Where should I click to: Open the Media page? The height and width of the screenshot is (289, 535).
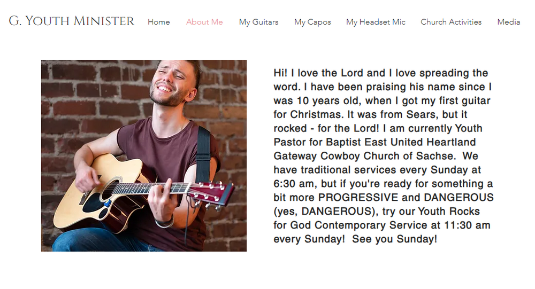point(508,22)
